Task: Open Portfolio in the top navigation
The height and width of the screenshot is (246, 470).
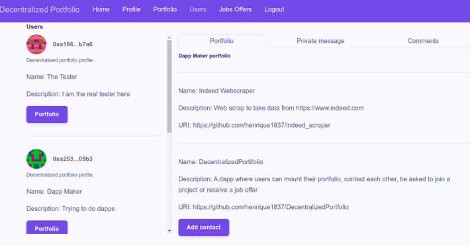Action: [165, 9]
